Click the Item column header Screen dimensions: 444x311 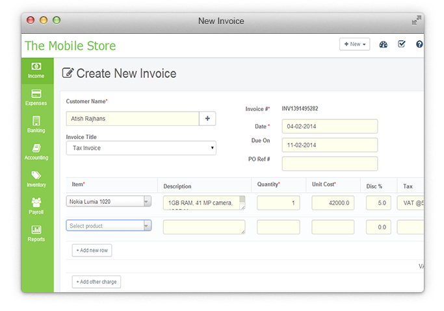point(78,184)
